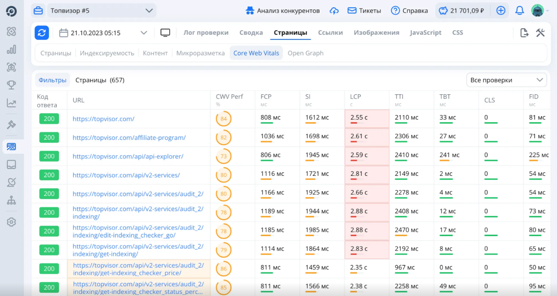Click the export file icon

pyautogui.click(x=524, y=33)
